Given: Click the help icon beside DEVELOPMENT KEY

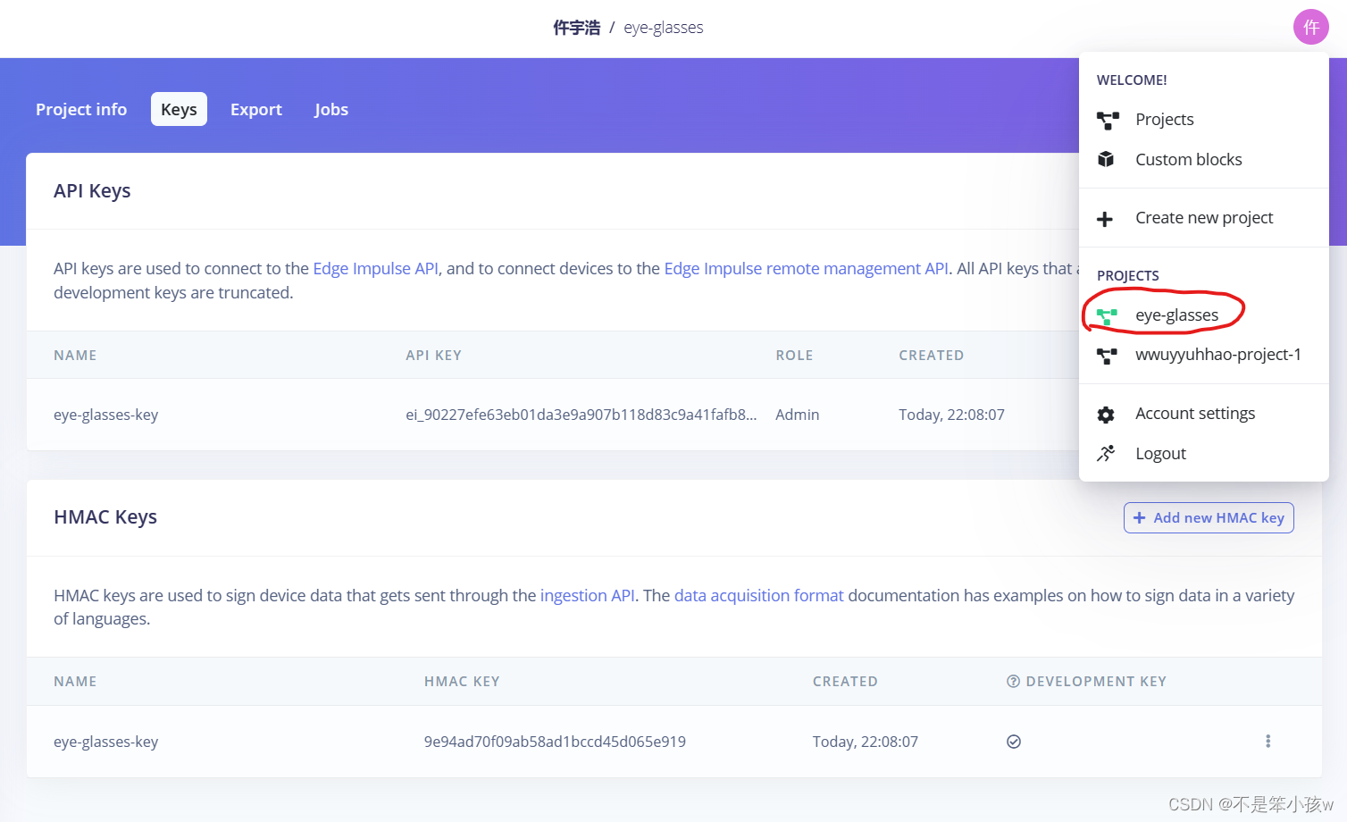Looking at the screenshot, I should 1012,681.
